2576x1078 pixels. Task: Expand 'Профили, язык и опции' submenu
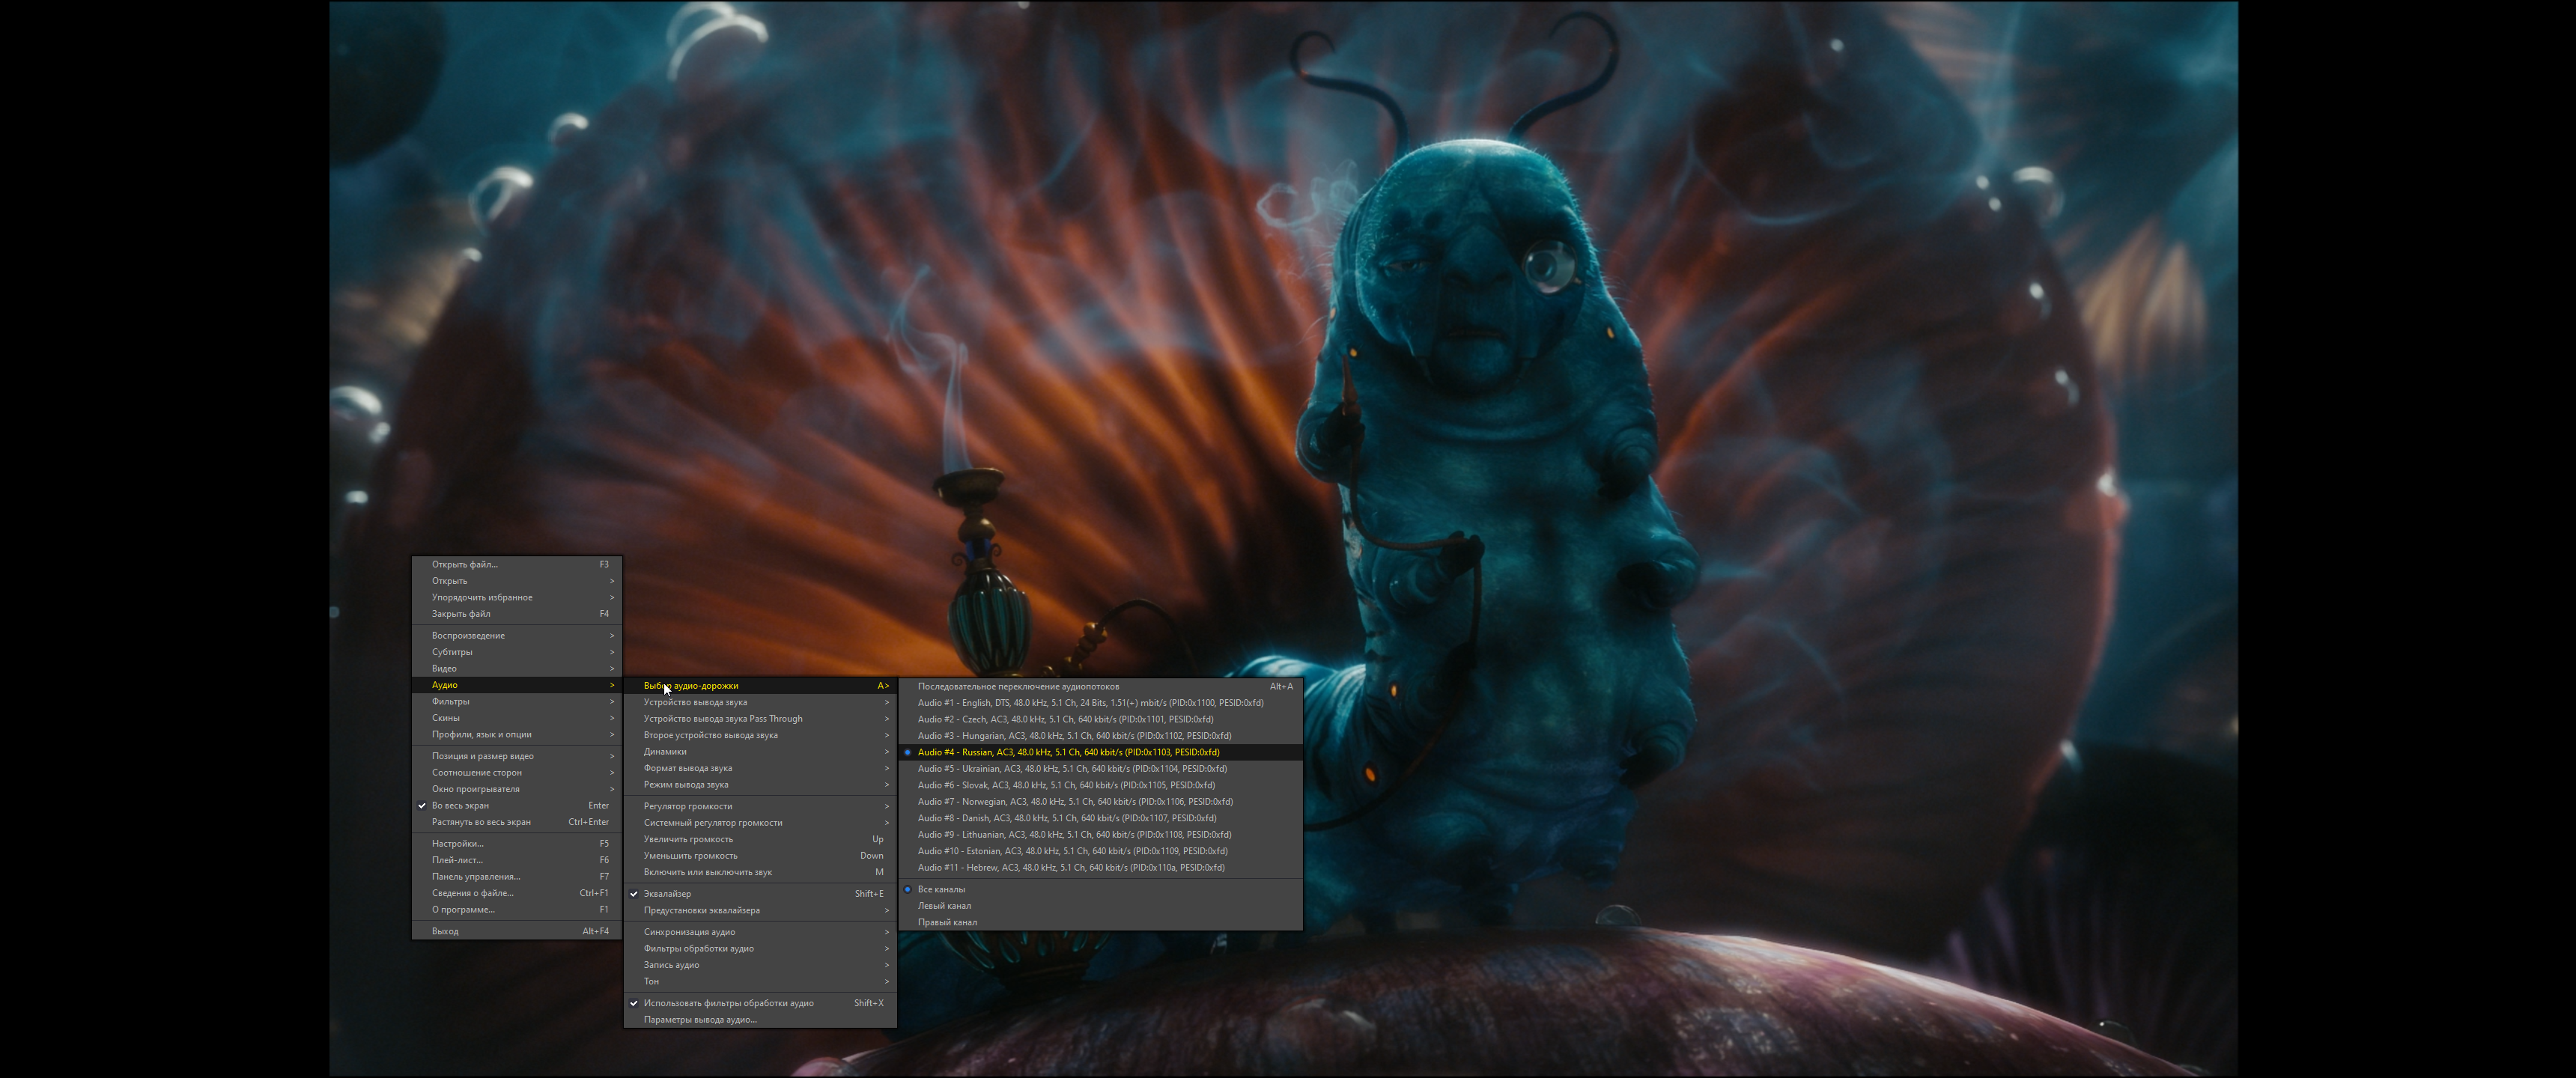pos(517,734)
